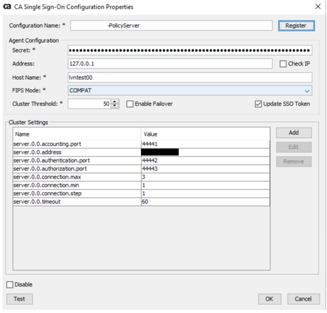Screen dimensions: 327x313
Task: Close the Configuration Properties dialog
Action: (318, 7)
